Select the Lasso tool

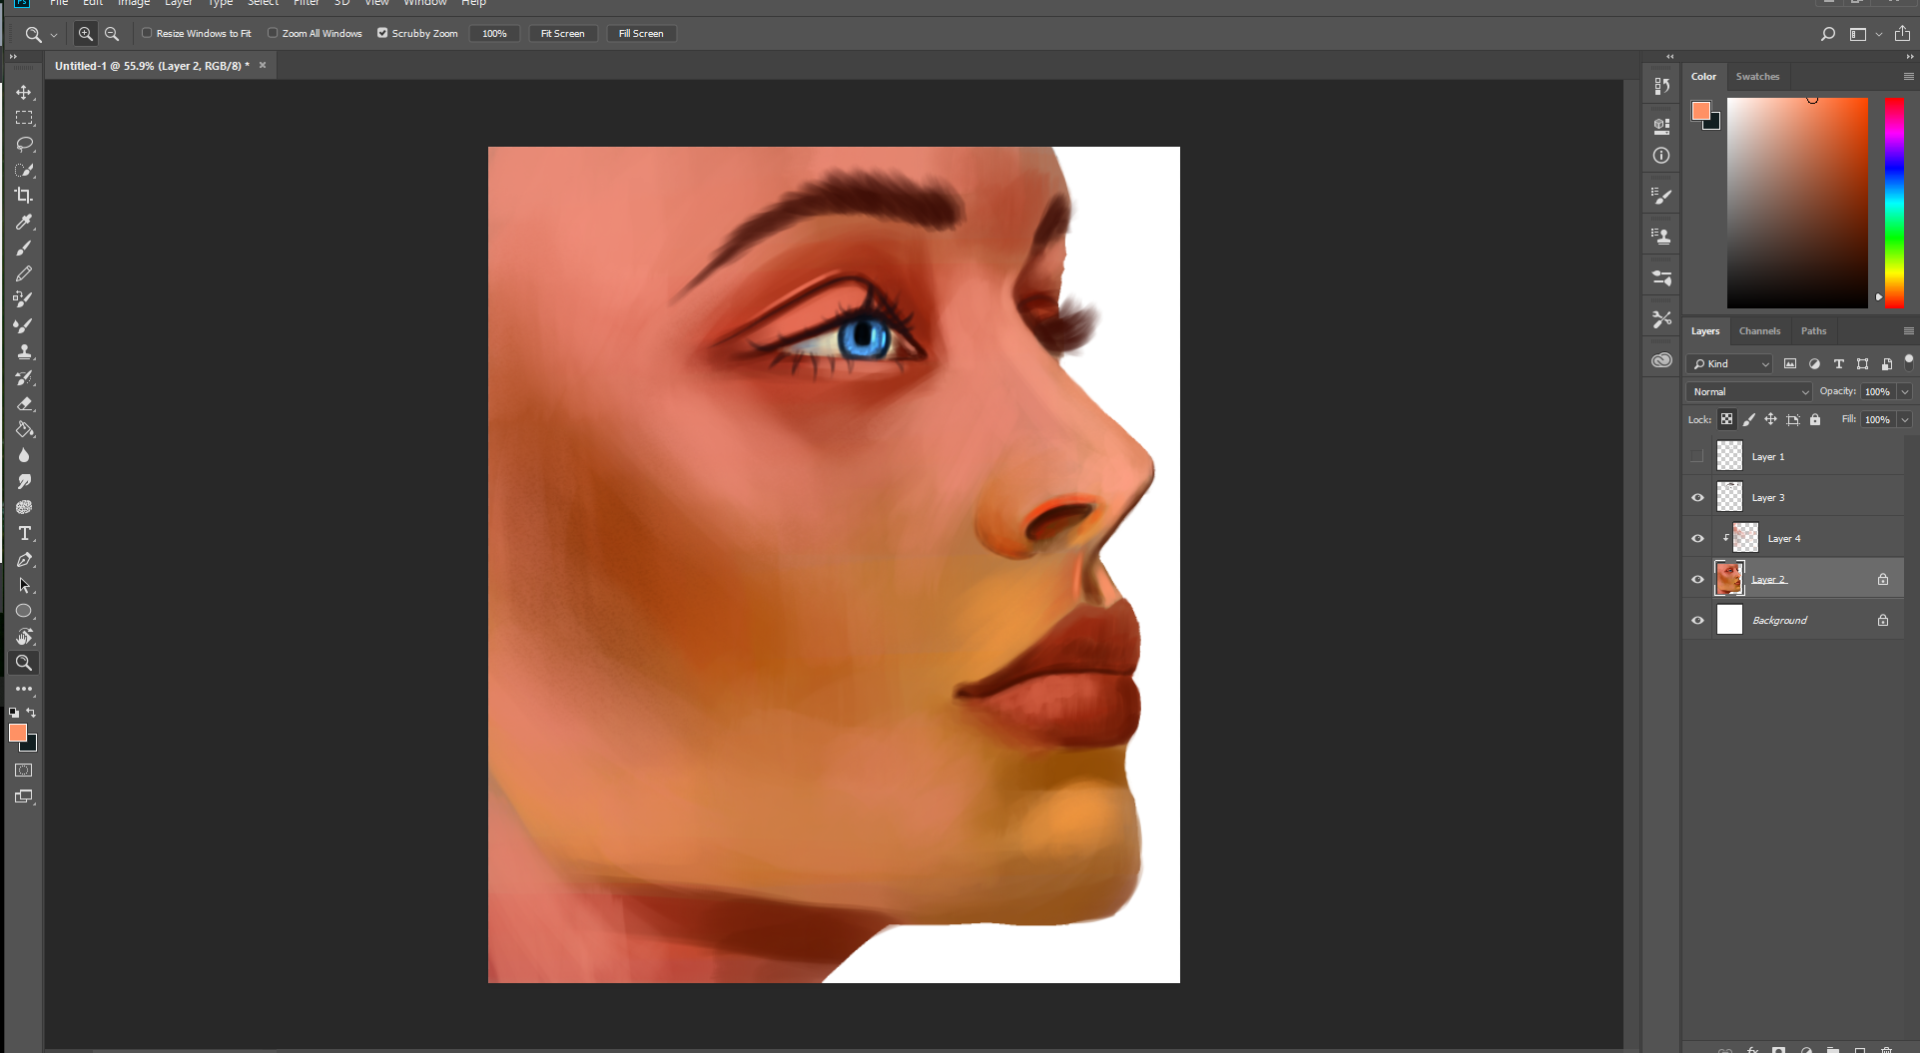click(24, 144)
